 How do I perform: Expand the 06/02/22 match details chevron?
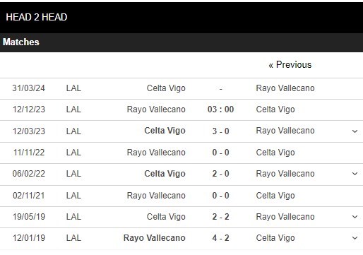point(355,174)
